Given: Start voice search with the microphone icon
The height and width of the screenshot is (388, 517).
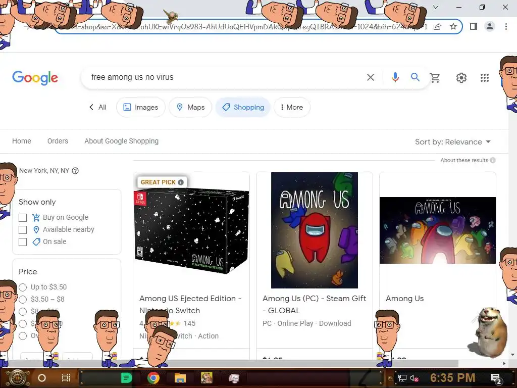Looking at the screenshot, I should [395, 77].
